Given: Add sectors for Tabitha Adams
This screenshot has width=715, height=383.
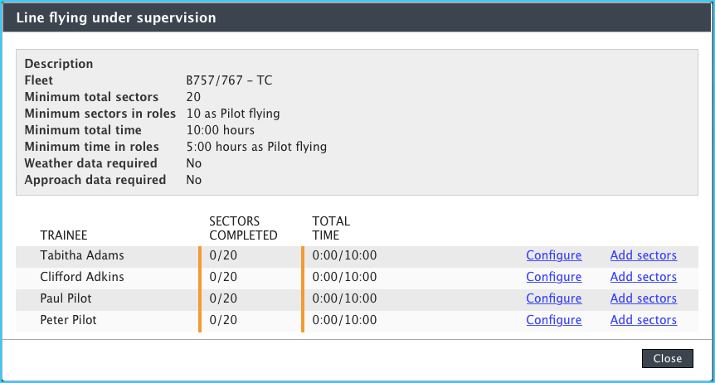Looking at the screenshot, I should point(643,255).
